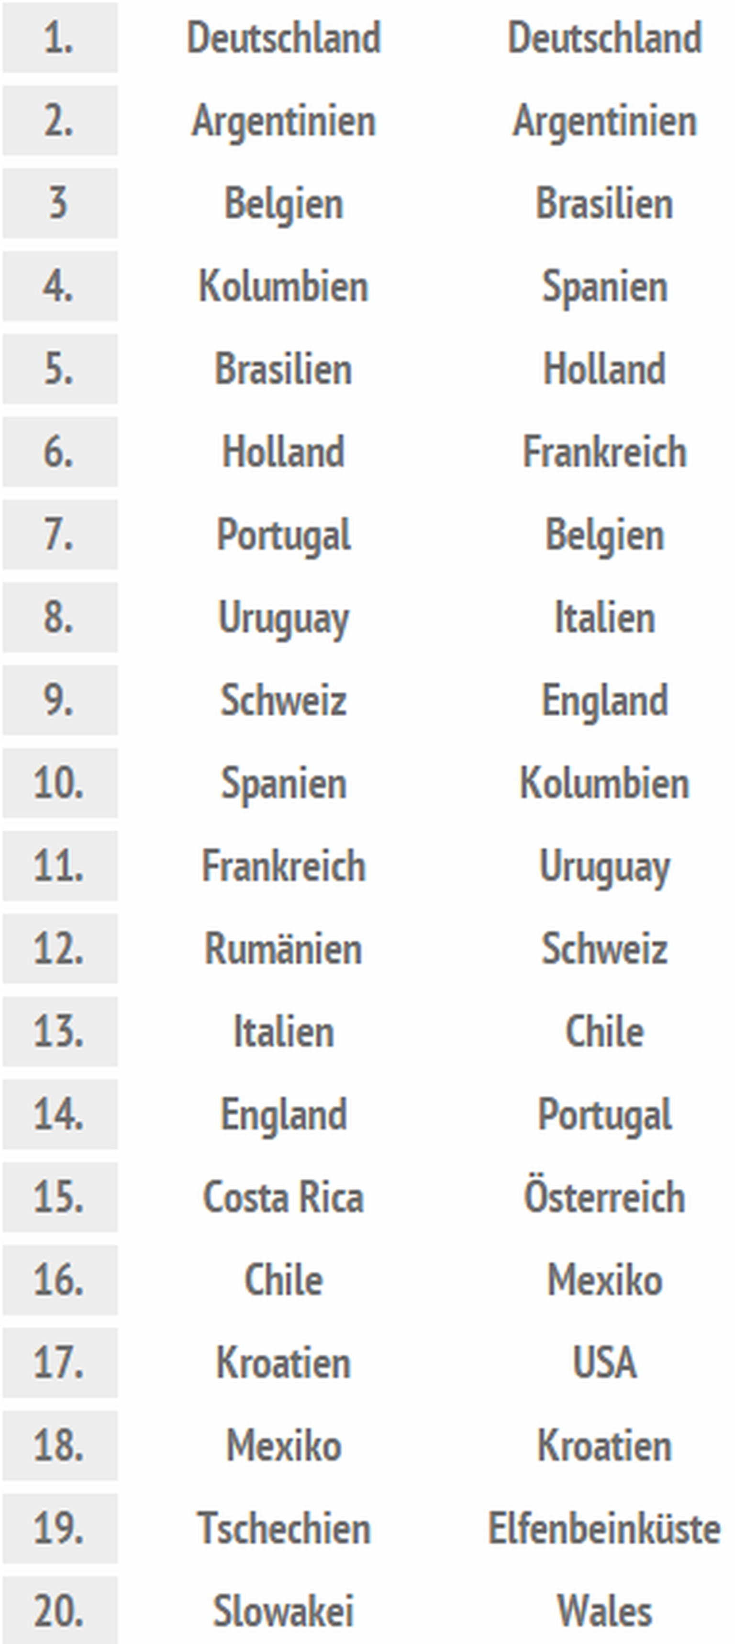The height and width of the screenshot is (1644, 735).
Task: Click Holland in the rank 5 row
Action: click(x=604, y=369)
